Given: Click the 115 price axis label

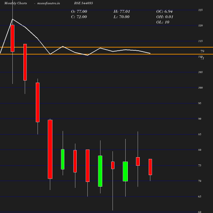Looking at the screenshot, I should [x=200, y=41].
